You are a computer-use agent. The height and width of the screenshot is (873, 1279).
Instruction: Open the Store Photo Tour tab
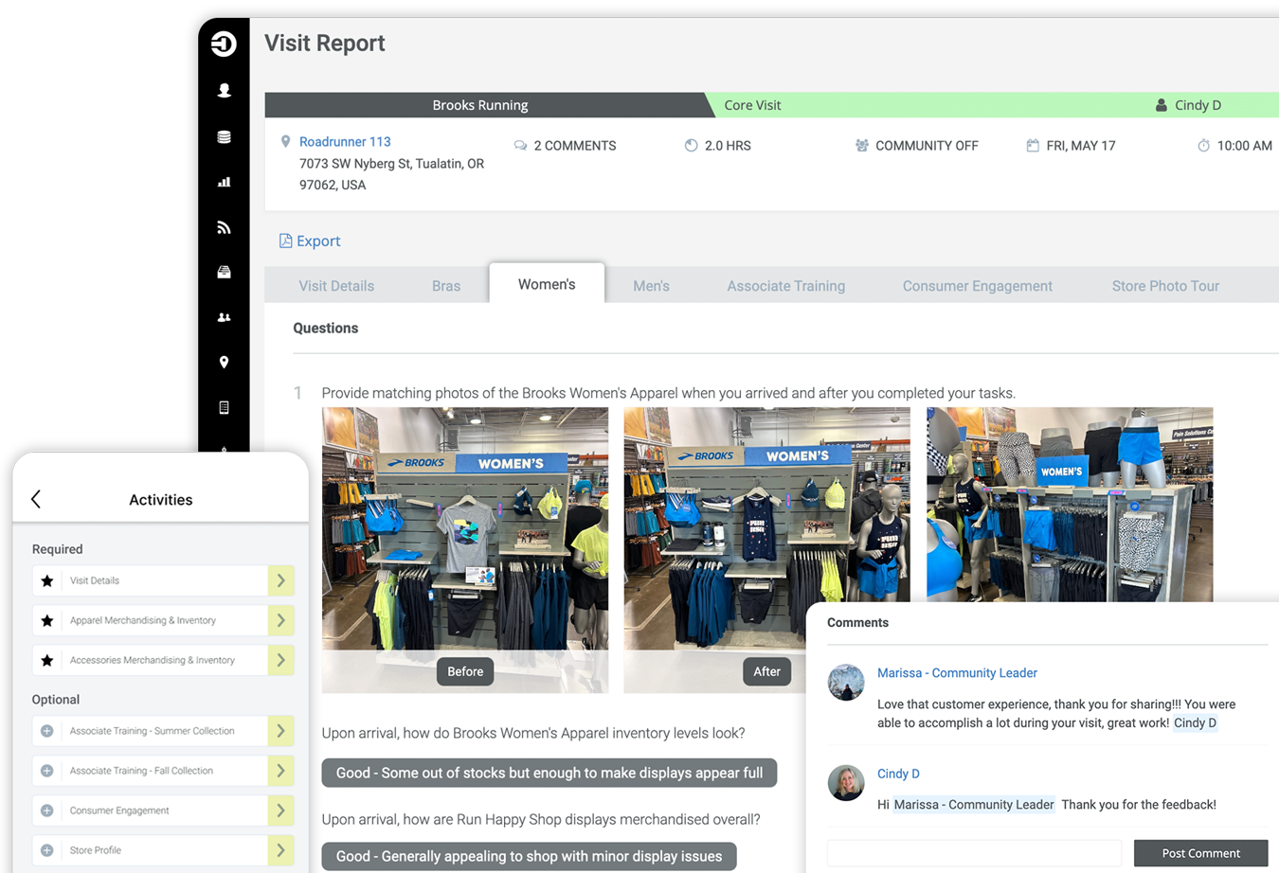pos(1165,285)
